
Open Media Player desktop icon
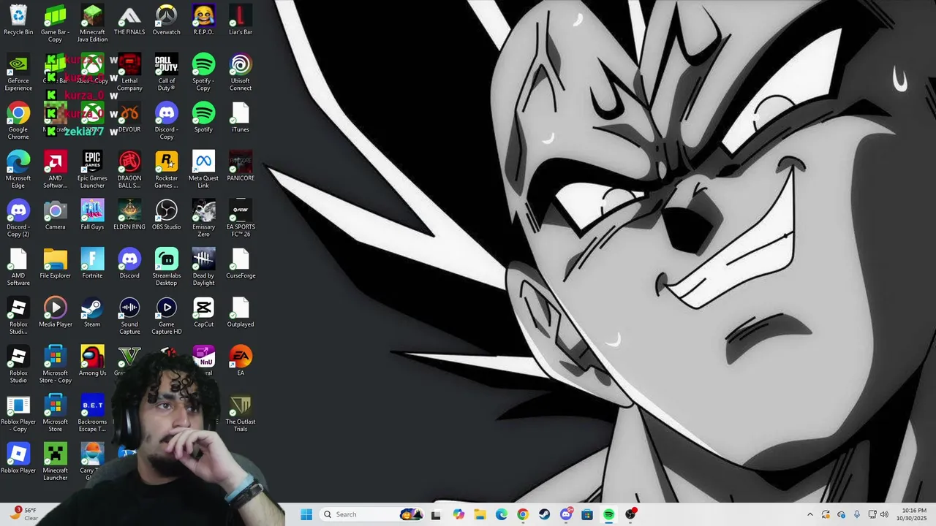(55, 312)
